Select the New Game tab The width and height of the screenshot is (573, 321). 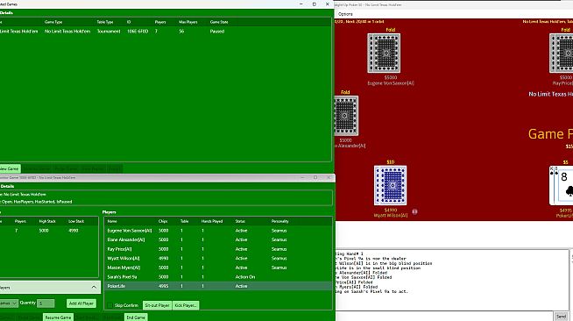click(10, 169)
